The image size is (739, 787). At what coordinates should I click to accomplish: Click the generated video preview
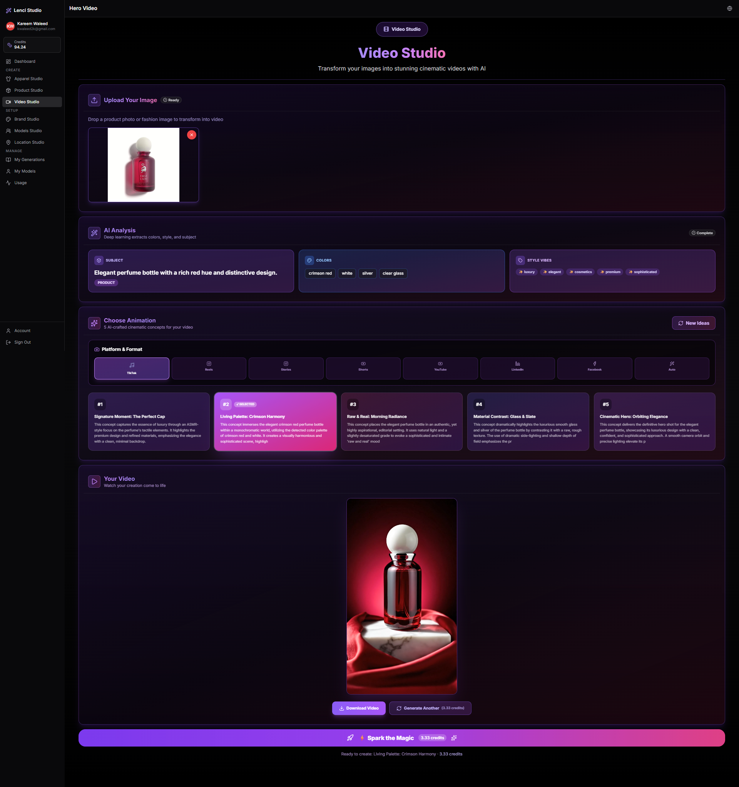pos(401,596)
